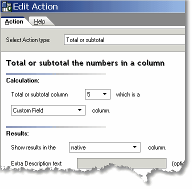Viewport: 192px width, 189px height.
Task: Open the native results column dropdown
Action: click(104, 147)
